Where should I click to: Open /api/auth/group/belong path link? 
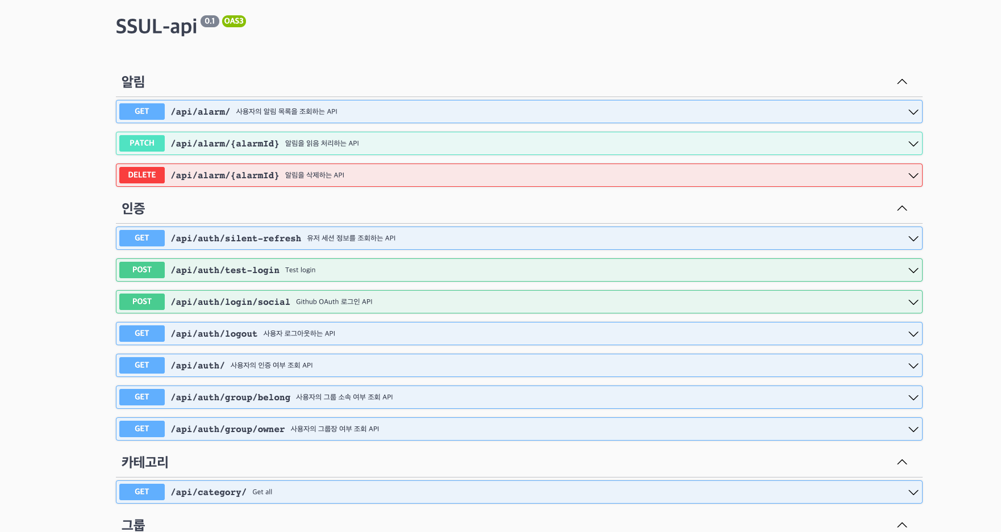click(231, 397)
